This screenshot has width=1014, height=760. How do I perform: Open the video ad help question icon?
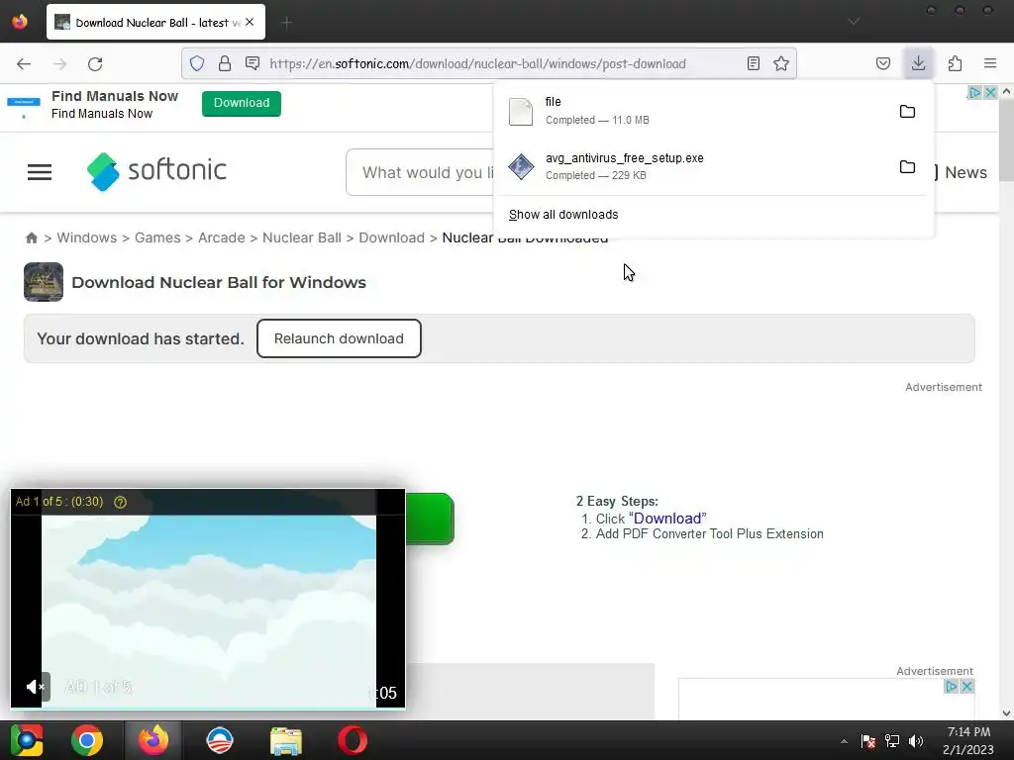click(x=120, y=502)
